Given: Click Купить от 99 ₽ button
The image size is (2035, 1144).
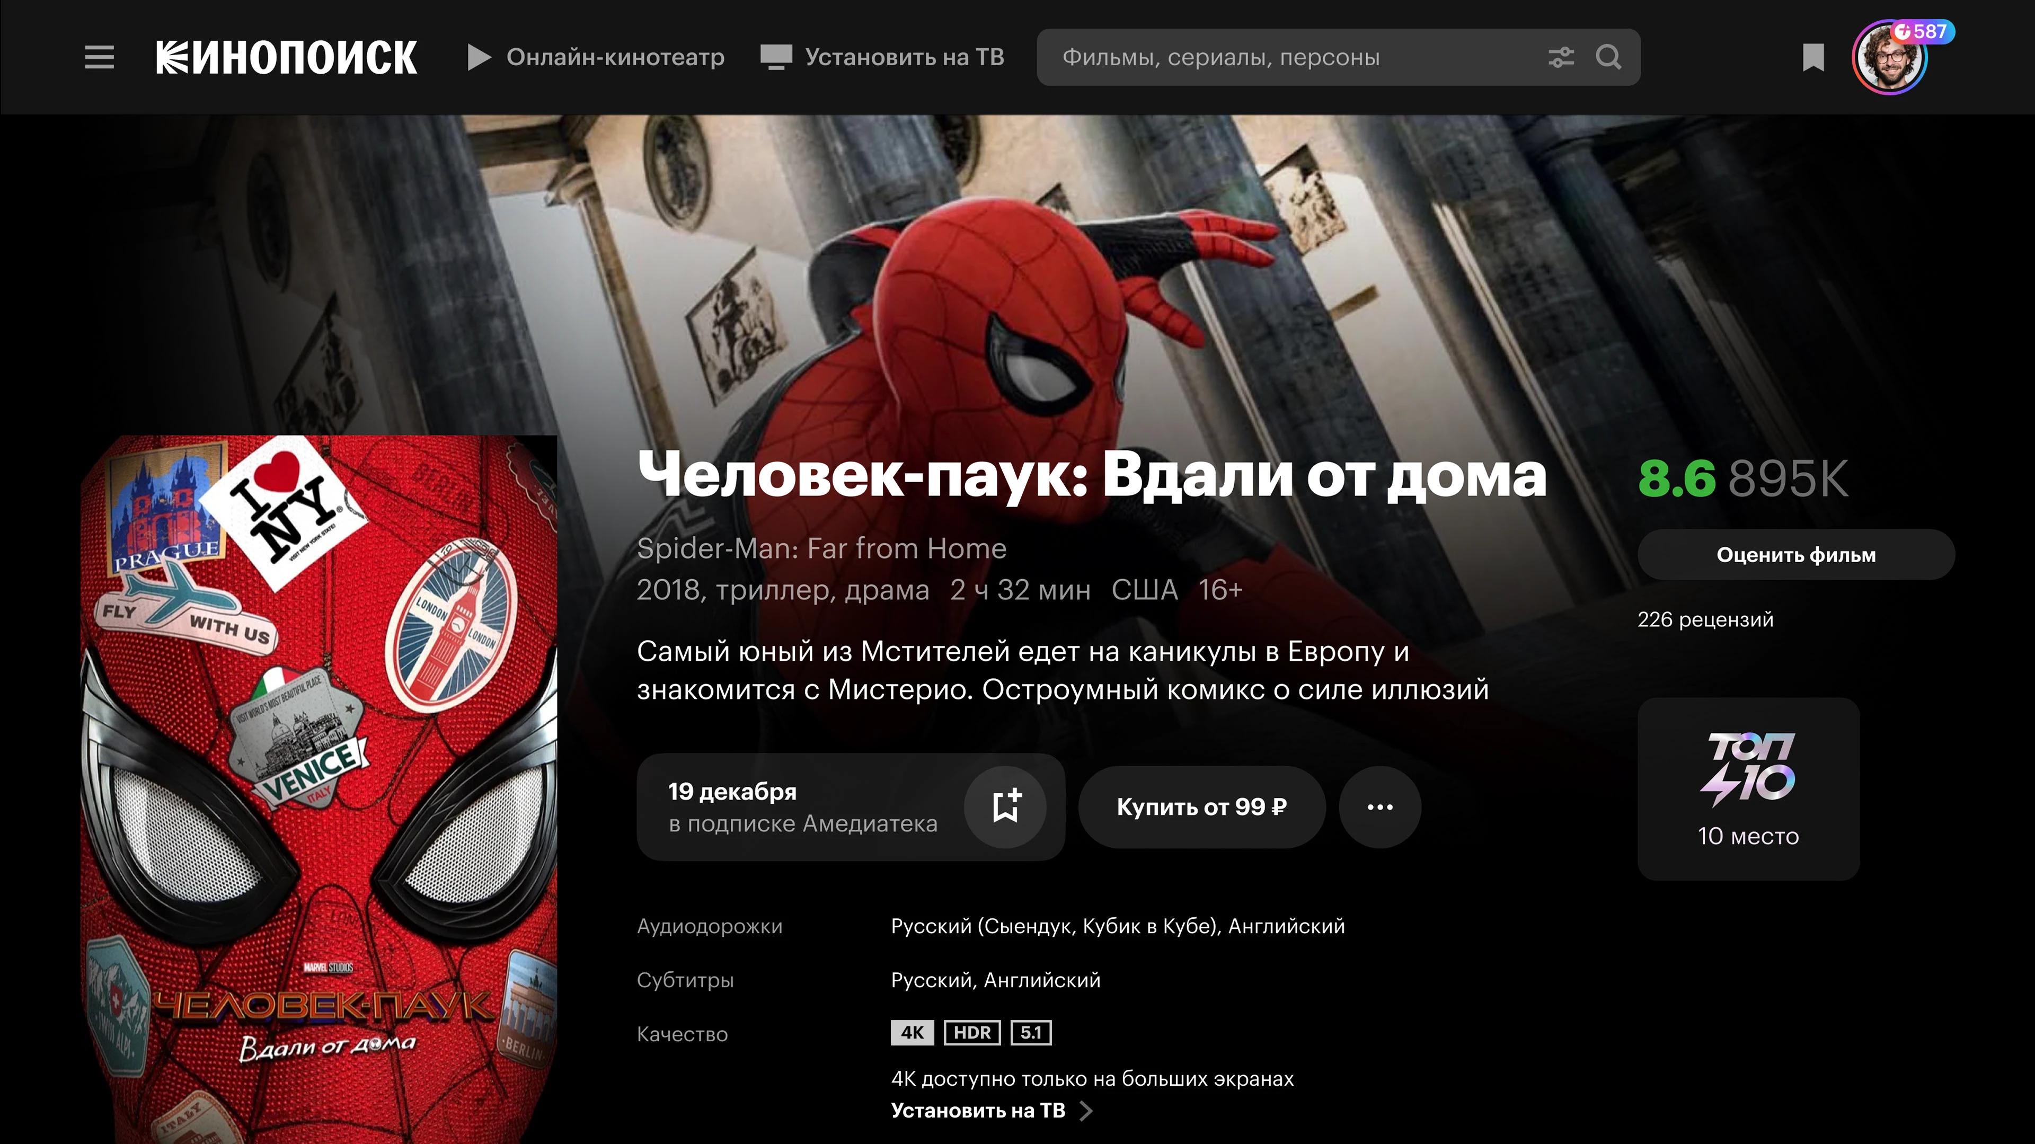Looking at the screenshot, I should pos(1201,806).
